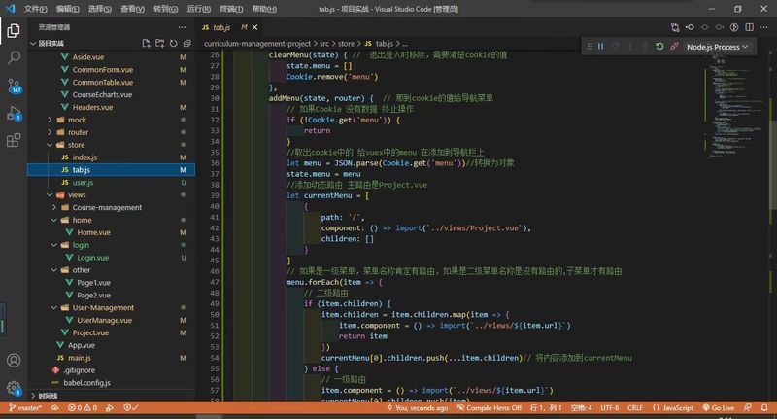This screenshot has height=419, width=777.
Task: Open the 运行(R) menu
Action: click(x=199, y=9)
